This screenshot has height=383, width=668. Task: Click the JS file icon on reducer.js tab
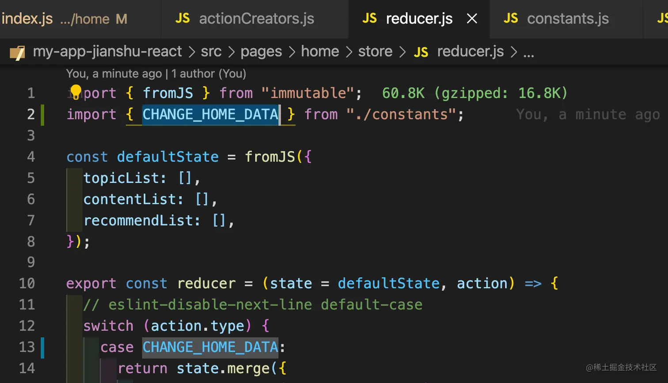(x=369, y=19)
